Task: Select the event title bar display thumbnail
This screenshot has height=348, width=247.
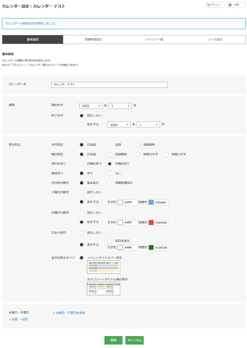Action: (103, 267)
